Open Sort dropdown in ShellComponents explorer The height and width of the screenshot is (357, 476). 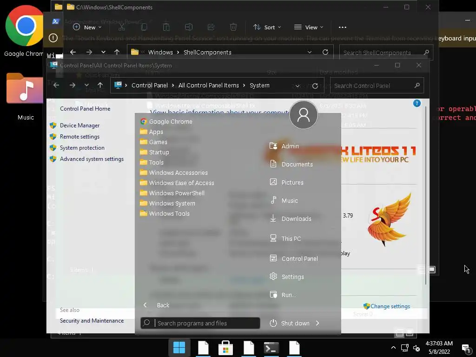pos(267,27)
